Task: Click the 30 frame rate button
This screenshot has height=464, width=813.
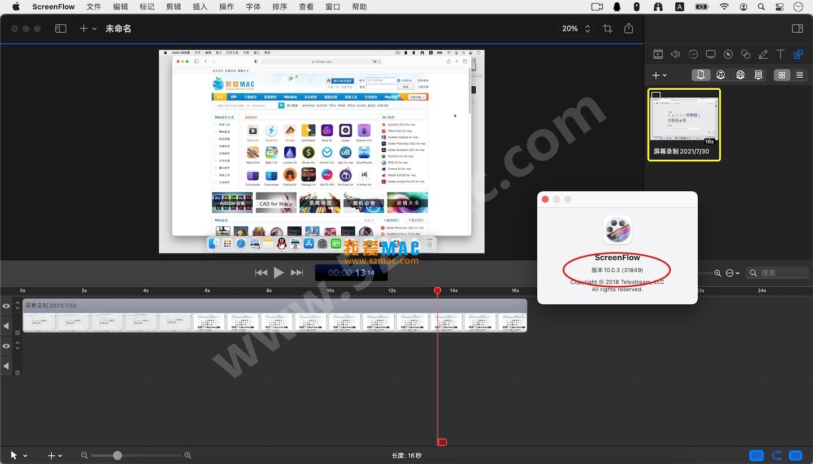Action: coord(795,455)
